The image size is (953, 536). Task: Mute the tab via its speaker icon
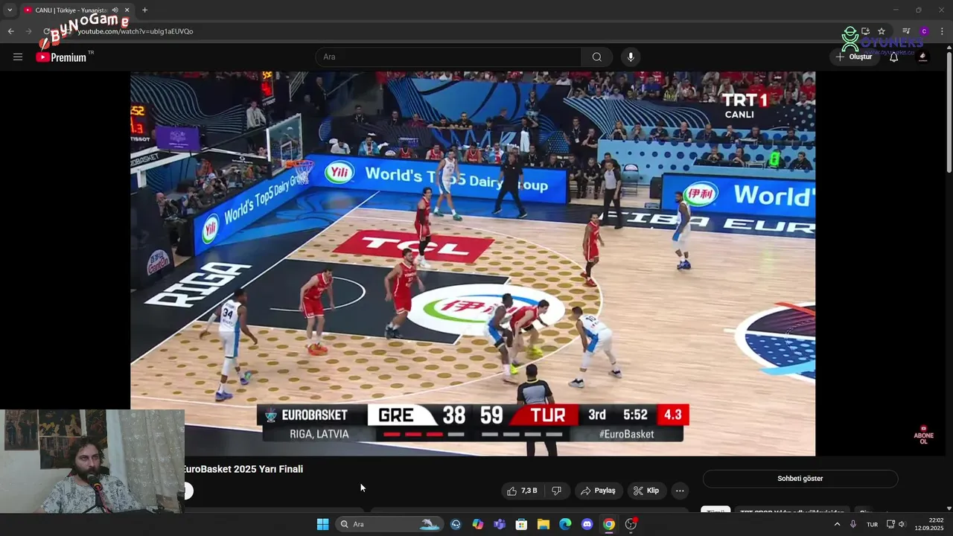click(115, 10)
